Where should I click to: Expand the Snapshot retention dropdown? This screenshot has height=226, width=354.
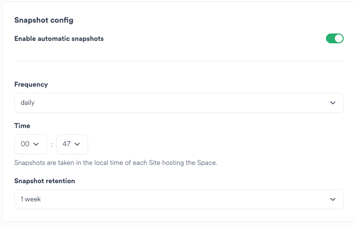[178, 199]
